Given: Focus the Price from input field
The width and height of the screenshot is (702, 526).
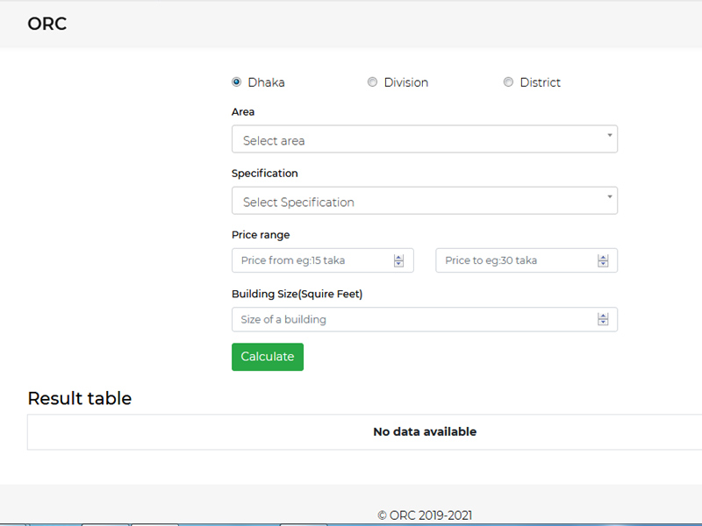Looking at the screenshot, I should coord(312,260).
